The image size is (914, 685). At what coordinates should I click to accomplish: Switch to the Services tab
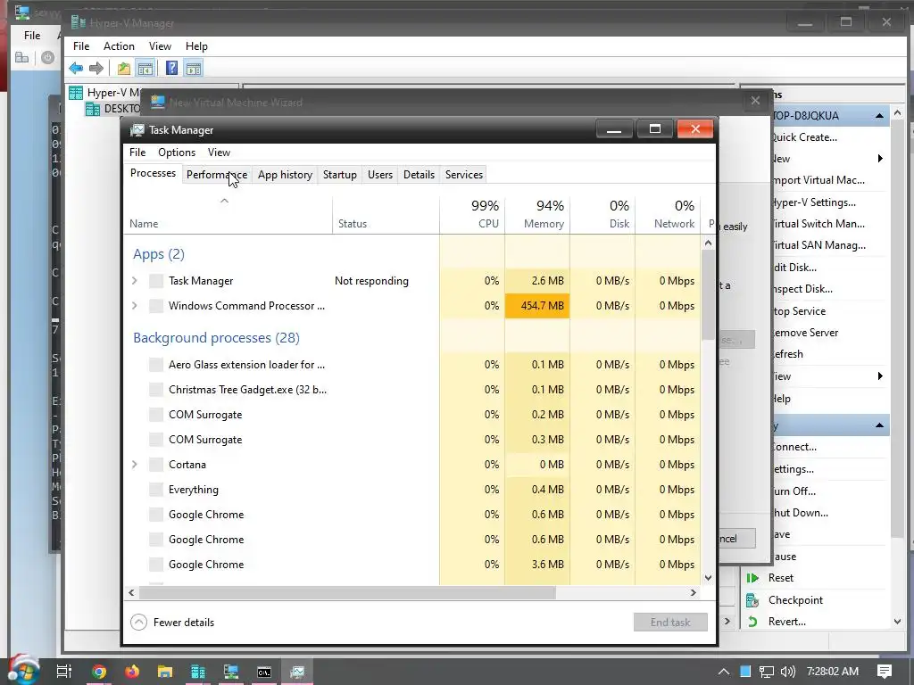pos(464,175)
